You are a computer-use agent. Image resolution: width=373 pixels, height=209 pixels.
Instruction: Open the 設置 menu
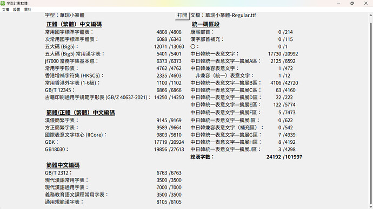tap(17, 10)
